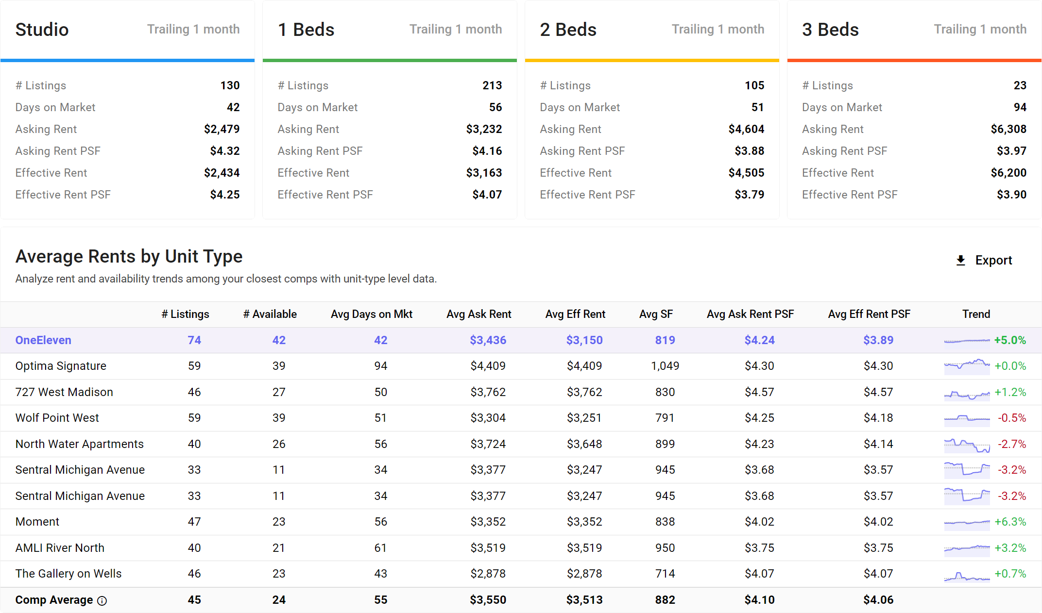Click OneEleven's +5.0% trend percentage
Screen dimensions: 1042x613
pyautogui.click(x=1011, y=340)
